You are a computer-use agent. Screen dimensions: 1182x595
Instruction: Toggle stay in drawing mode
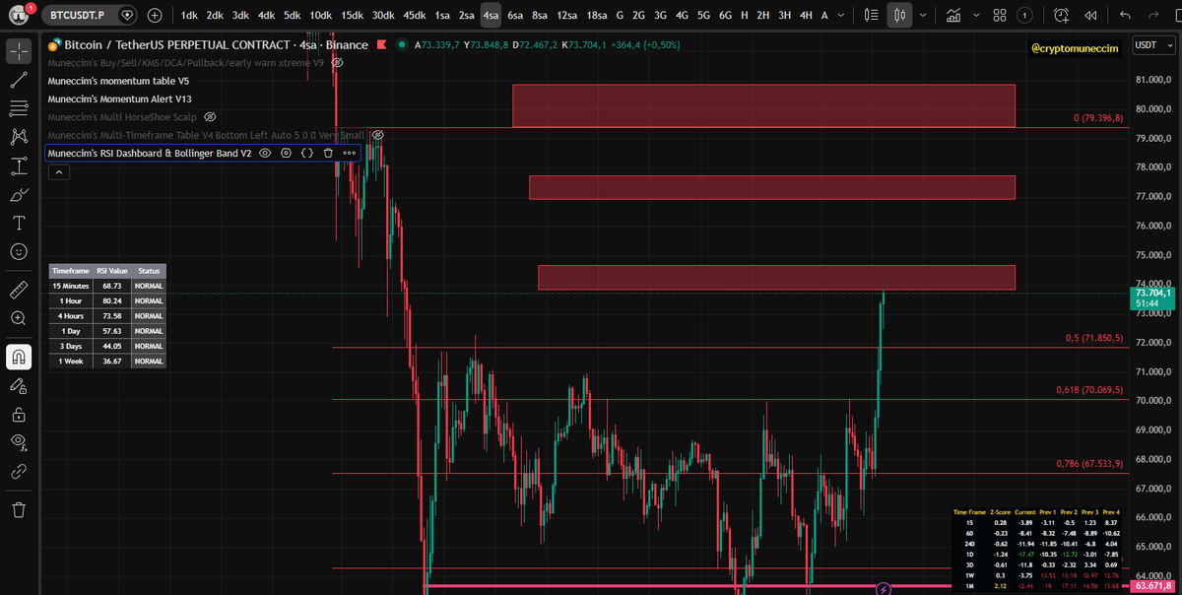[x=18, y=385]
